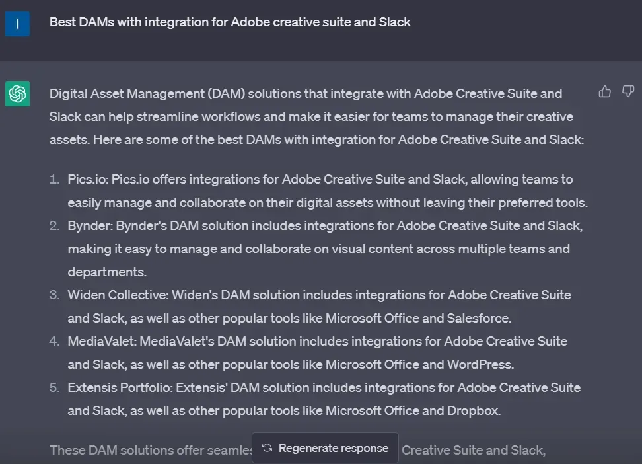
Task: Click the user prompt about best DAMs
Action: 230,22
